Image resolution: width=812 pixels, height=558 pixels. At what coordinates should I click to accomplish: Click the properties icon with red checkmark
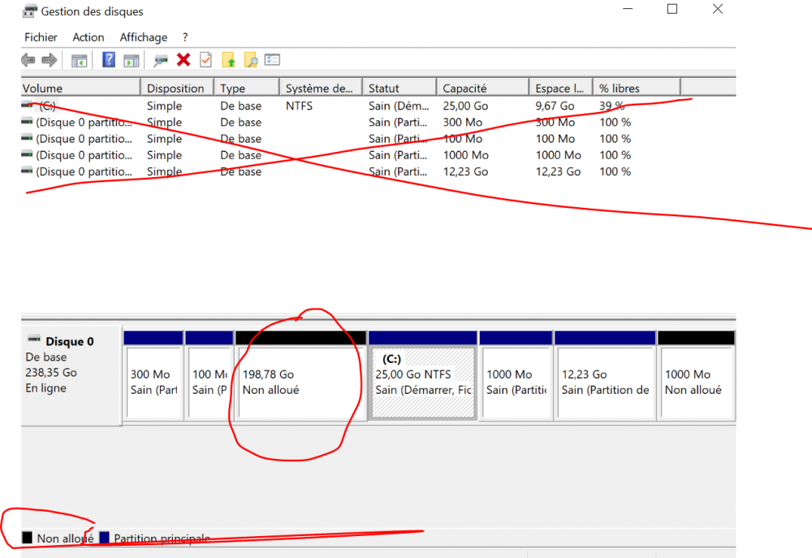(x=206, y=60)
